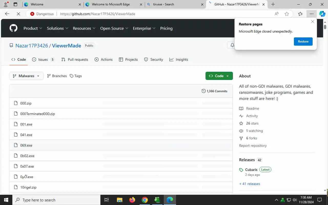Show hidden tray icons chevron

tap(276, 200)
